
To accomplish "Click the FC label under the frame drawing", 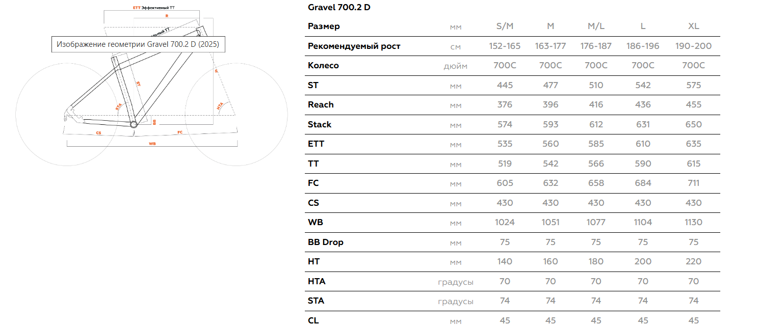I will click(179, 132).
